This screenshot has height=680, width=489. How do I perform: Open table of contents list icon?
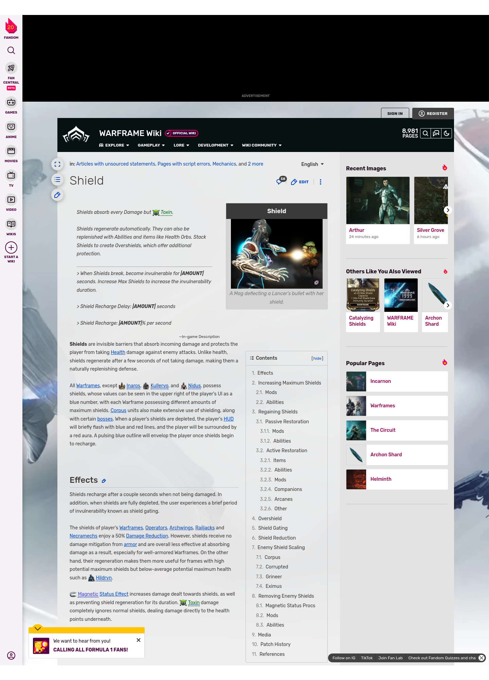[57, 180]
